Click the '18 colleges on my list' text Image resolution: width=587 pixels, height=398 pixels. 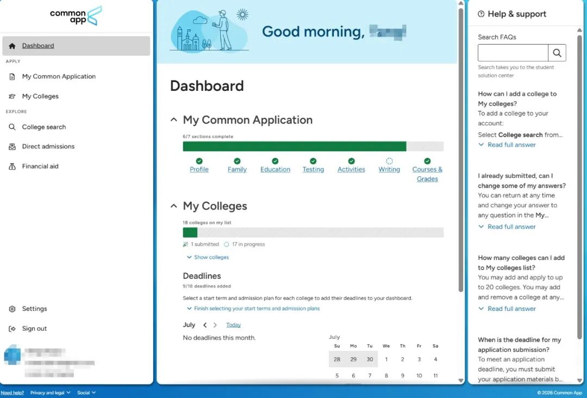point(207,223)
